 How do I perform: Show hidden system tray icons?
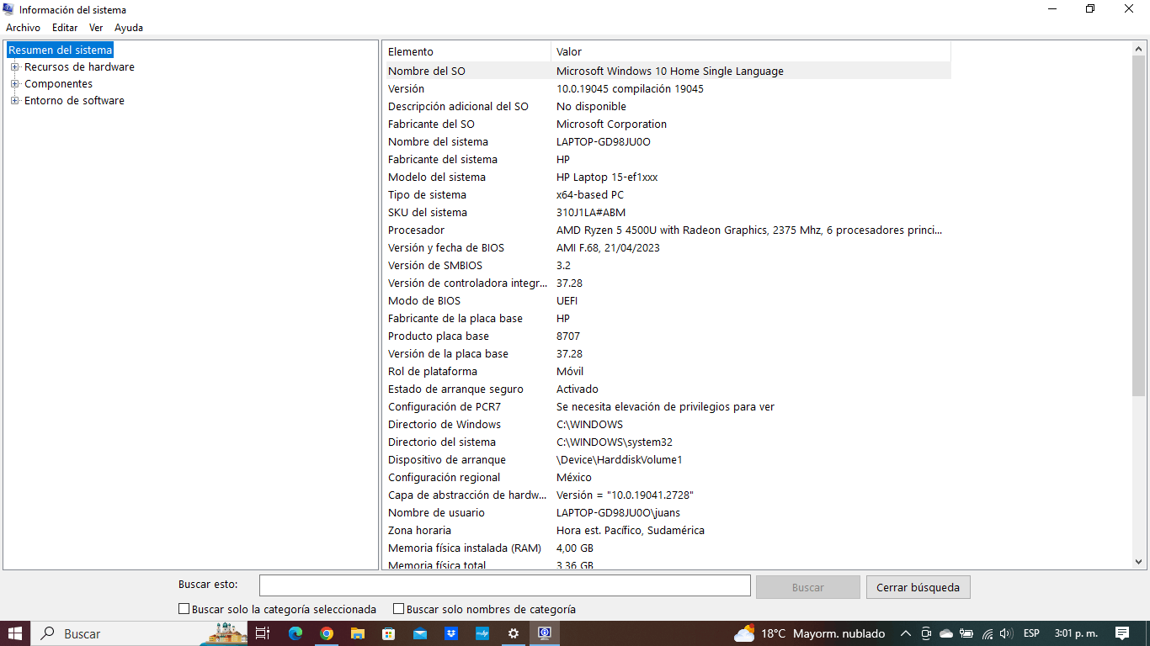pyautogui.click(x=906, y=633)
